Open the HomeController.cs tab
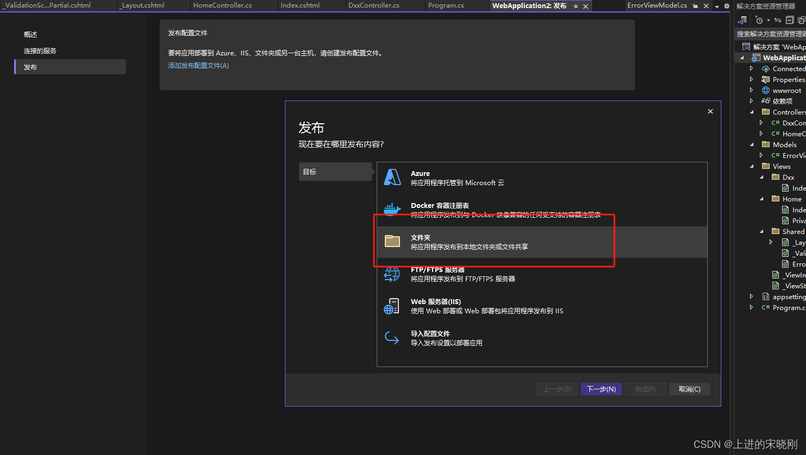 tap(223, 5)
